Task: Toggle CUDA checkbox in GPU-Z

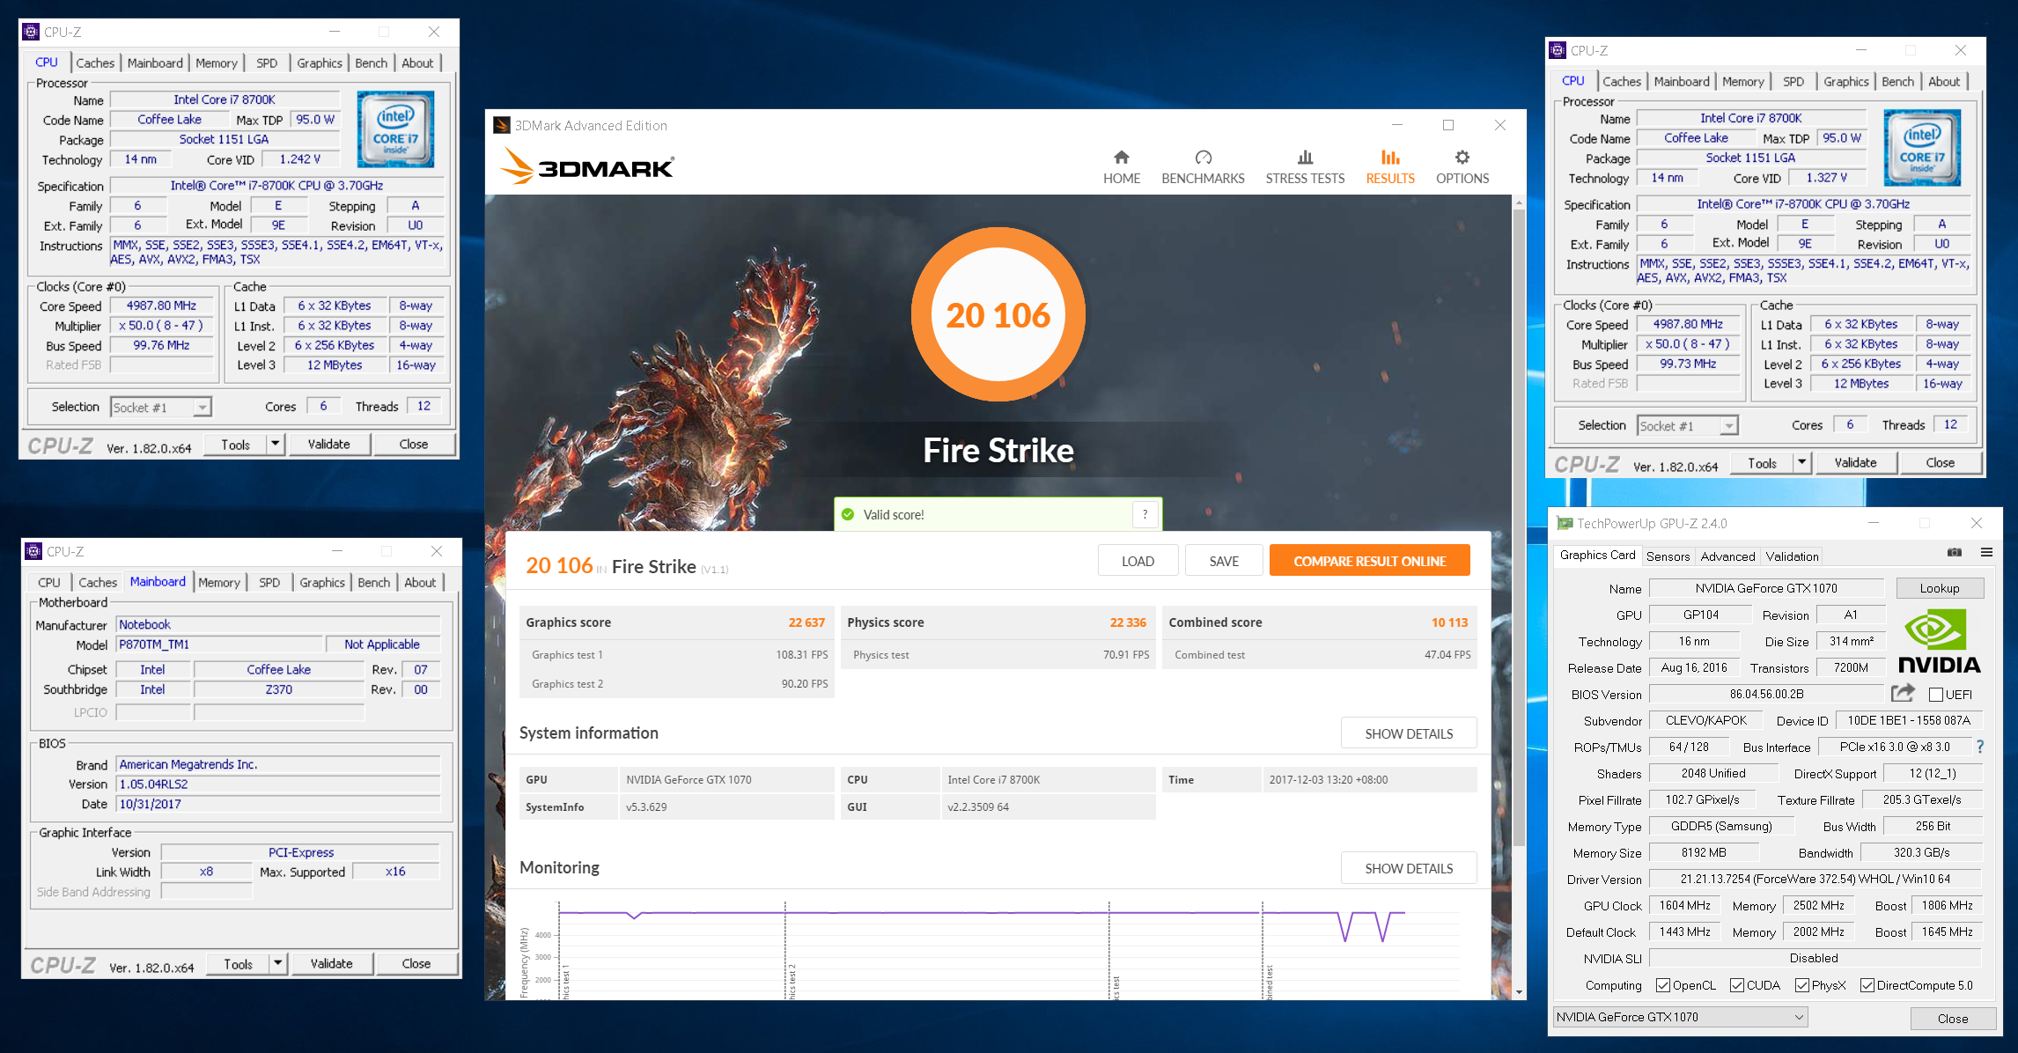Action: [x=1736, y=984]
